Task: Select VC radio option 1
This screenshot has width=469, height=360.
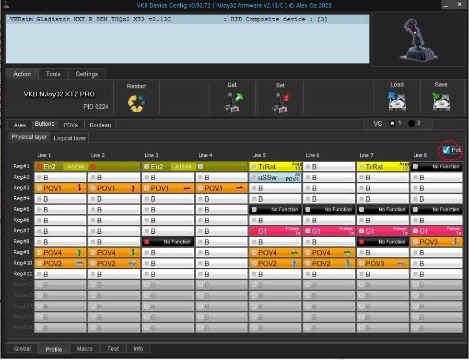Action: pyautogui.click(x=392, y=123)
